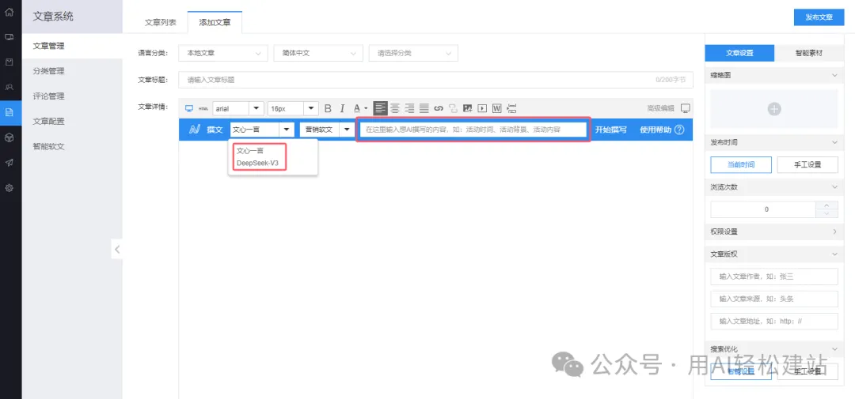Increase view count with the up stepper

826,205
